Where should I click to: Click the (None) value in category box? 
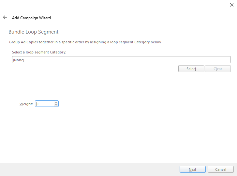(x=19, y=60)
